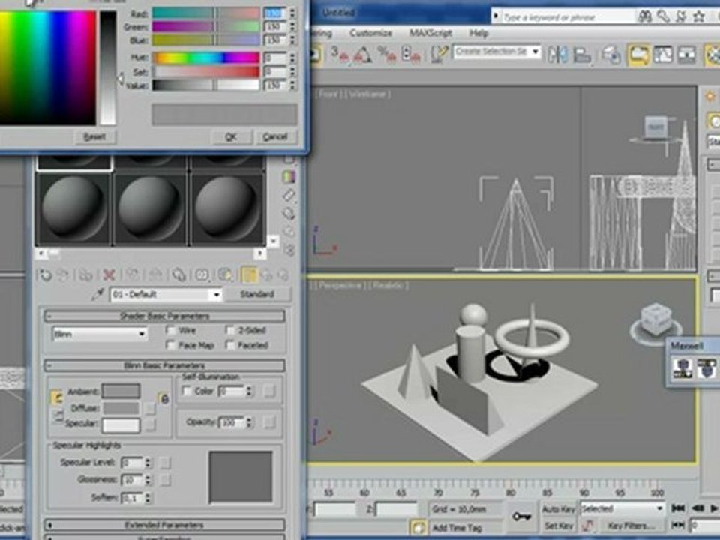Viewport: 720px width, 540px height.
Task: Expand the Extended Parameters rollout
Action: point(164,525)
